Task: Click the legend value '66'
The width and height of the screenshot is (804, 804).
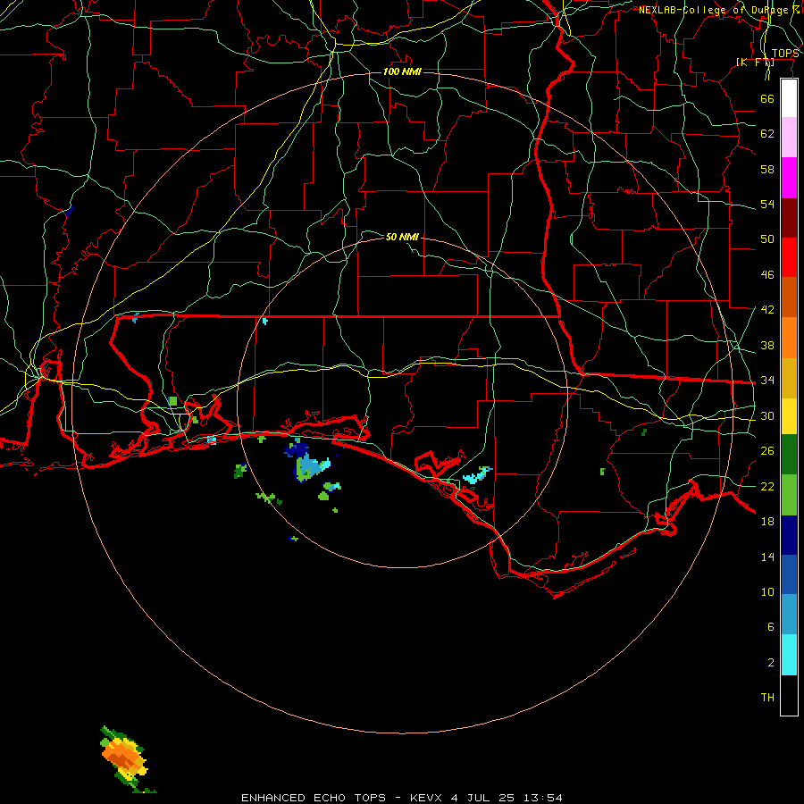Action: coord(767,98)
